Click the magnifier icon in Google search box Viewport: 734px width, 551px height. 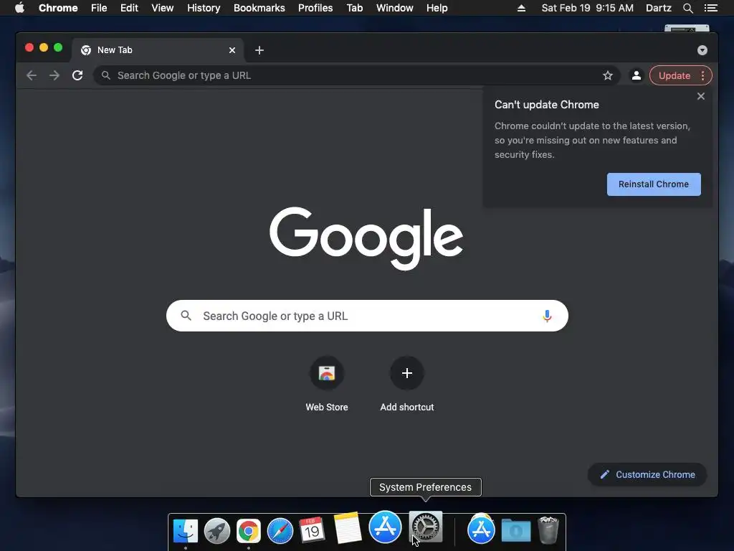click(x=186, y=316)
